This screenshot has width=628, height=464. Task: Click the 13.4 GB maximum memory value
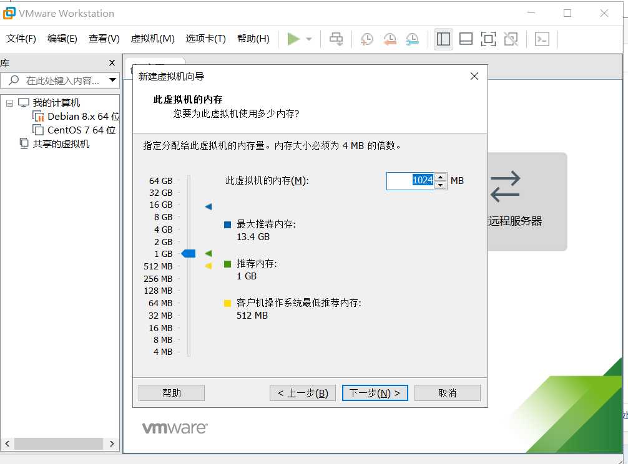[x=253, y=237]
